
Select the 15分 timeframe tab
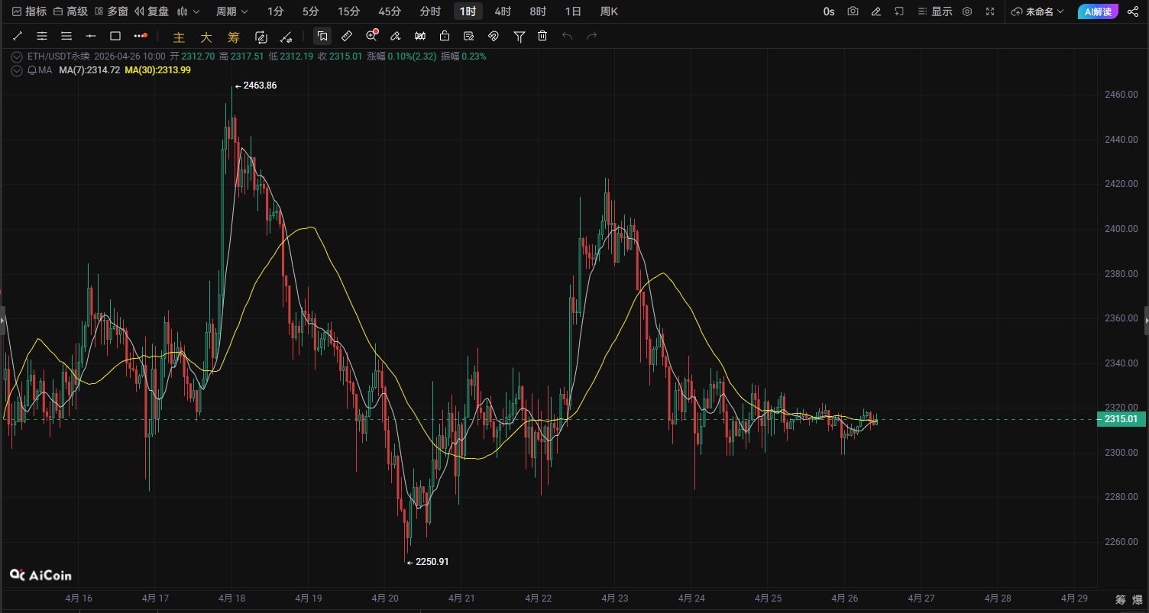pyautogui.click(x=348, y=11)
